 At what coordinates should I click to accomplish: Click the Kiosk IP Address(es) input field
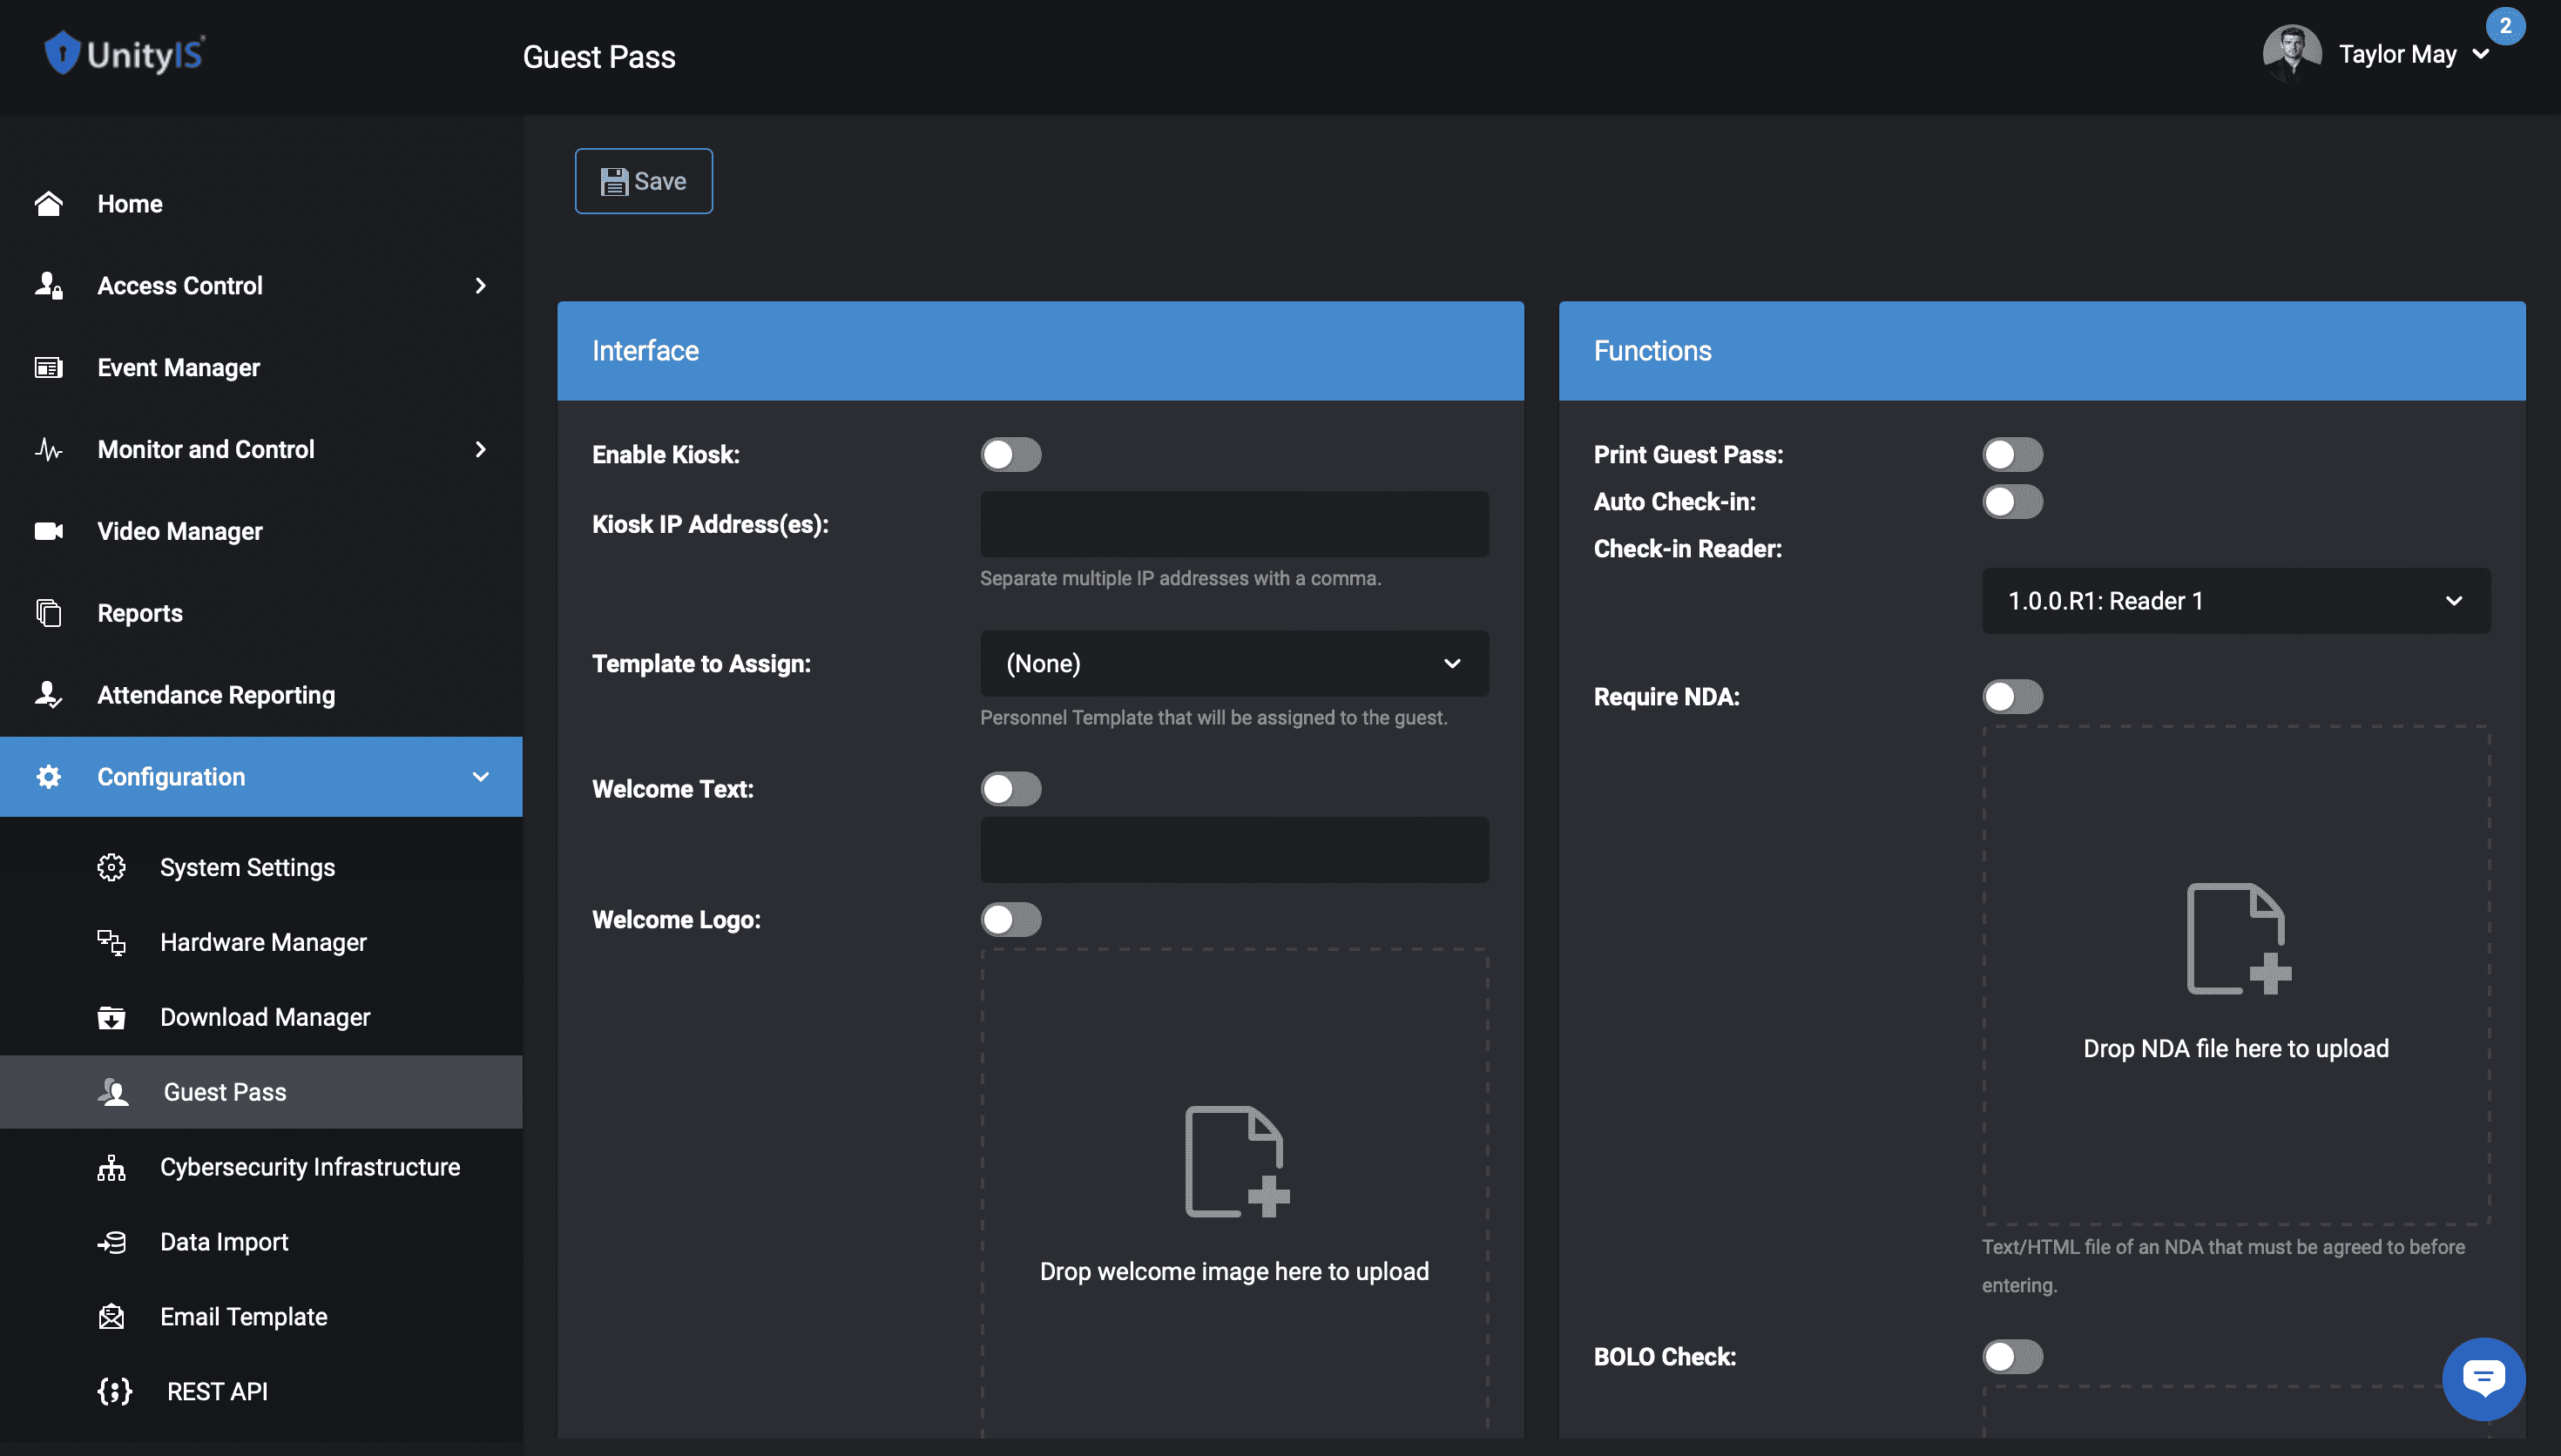point(1234,524)
